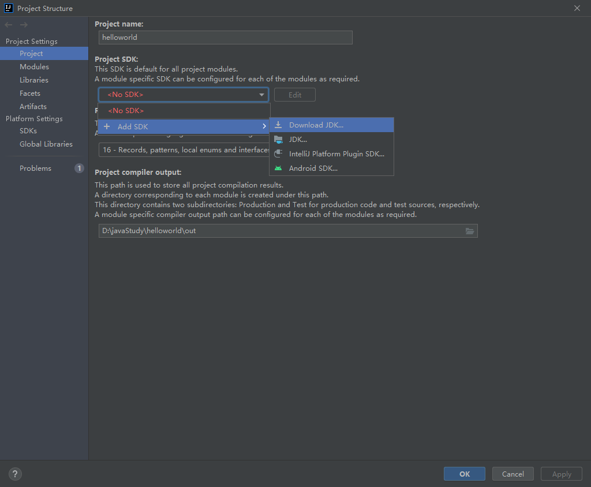This screenshot has width=591, height=487.
Task: Open Problems section in sidebar
Action: [35, 168]
